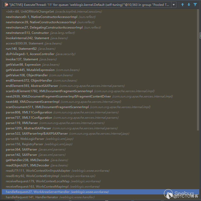Select frame parse:1205, AbstractSAXParser
Image resolution: width=201 pixels, height=201 pixels.
100,128
